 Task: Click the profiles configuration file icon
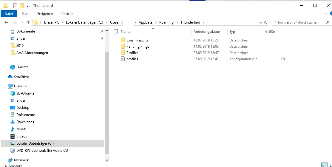[x=123, y=59]
